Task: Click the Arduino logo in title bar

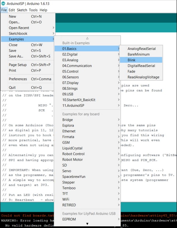Action: (3, 4)
